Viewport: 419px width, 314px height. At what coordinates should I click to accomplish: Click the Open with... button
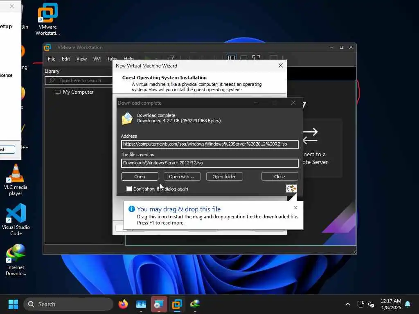click(x=182, y=177)
